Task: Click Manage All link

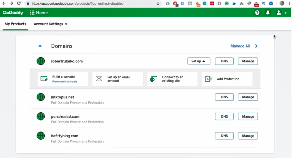Action: [x=240, y=46]
